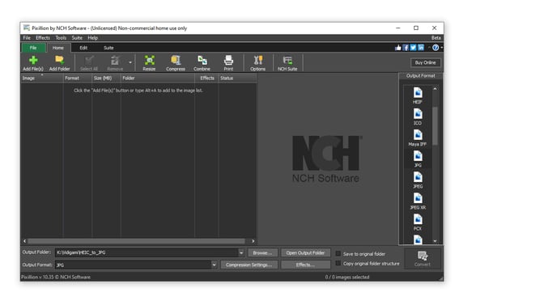Switch to the green File tab
The width and height of the screenshot is (557, 305).
coord(33,48)
